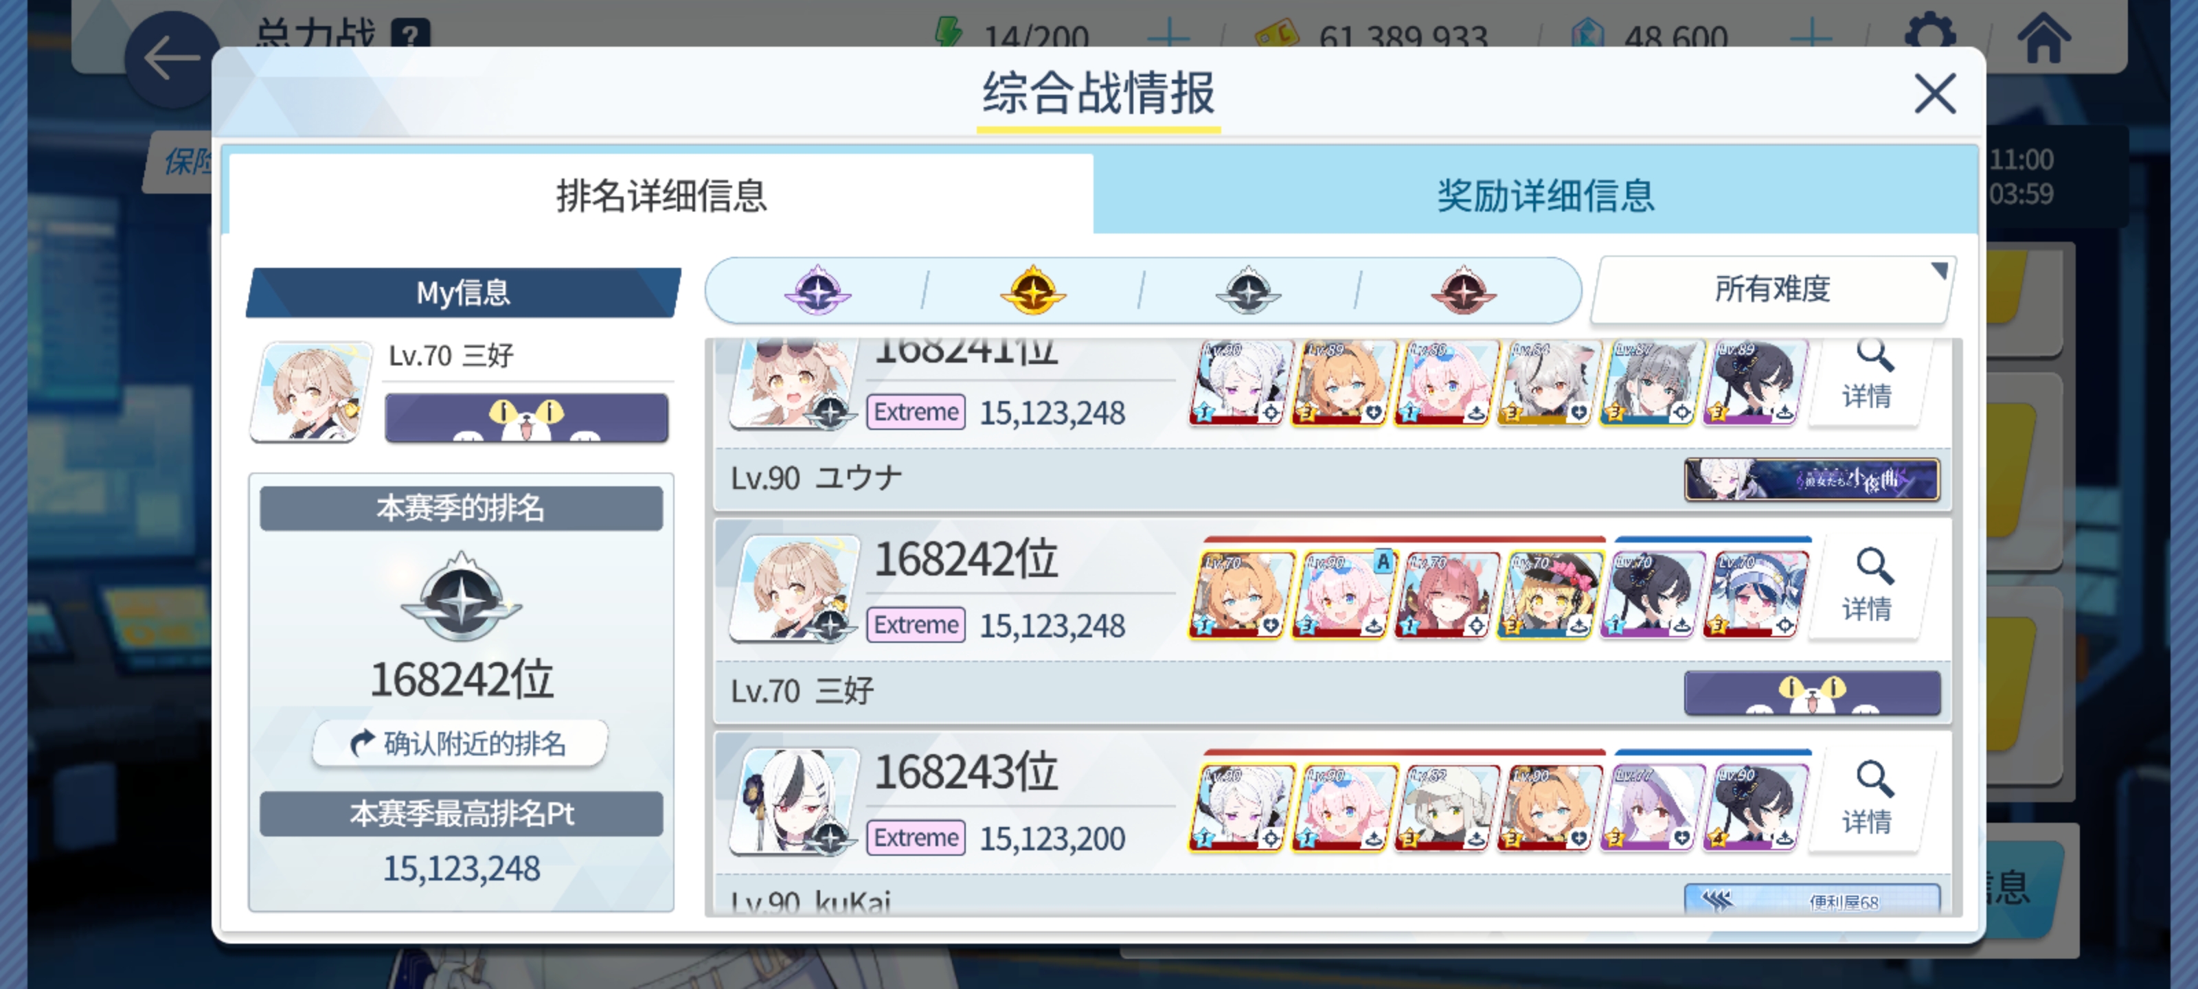Screen dimensions: 2198x989
Task: Select the purple platinum tier emblem filter
Action: click(x=817, y=291)
